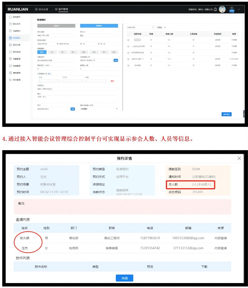Click the 预约主题 input field
The height and width of the screenshot is (288, 248).
56,36
